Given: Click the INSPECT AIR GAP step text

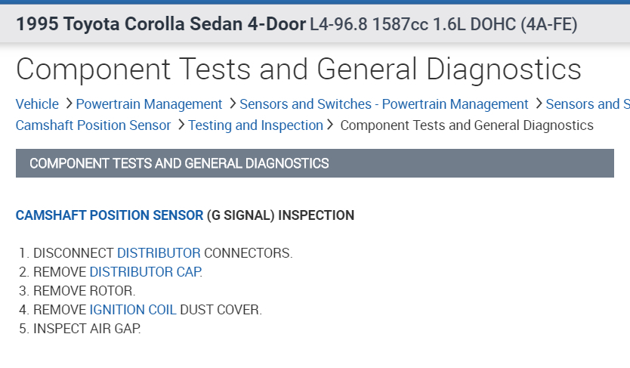Looking at the screenshot, I should click(88, 329).
